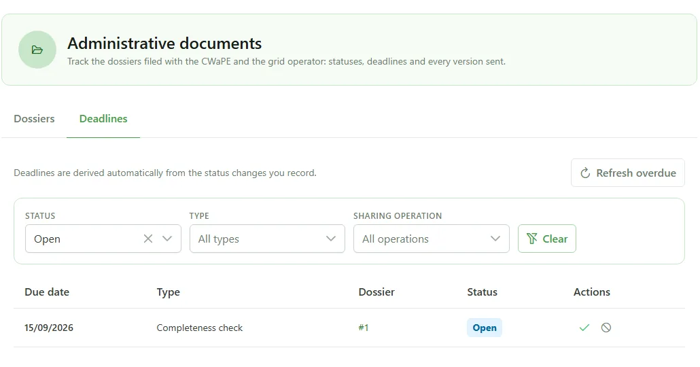Click the Refresh overdue button
700x367 pixels.
pyautogui.click(x=628, y=173)
